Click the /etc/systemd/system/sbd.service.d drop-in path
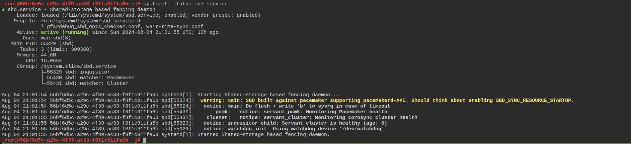The height and width of the screenshot is (144, 631). [90, 21]
